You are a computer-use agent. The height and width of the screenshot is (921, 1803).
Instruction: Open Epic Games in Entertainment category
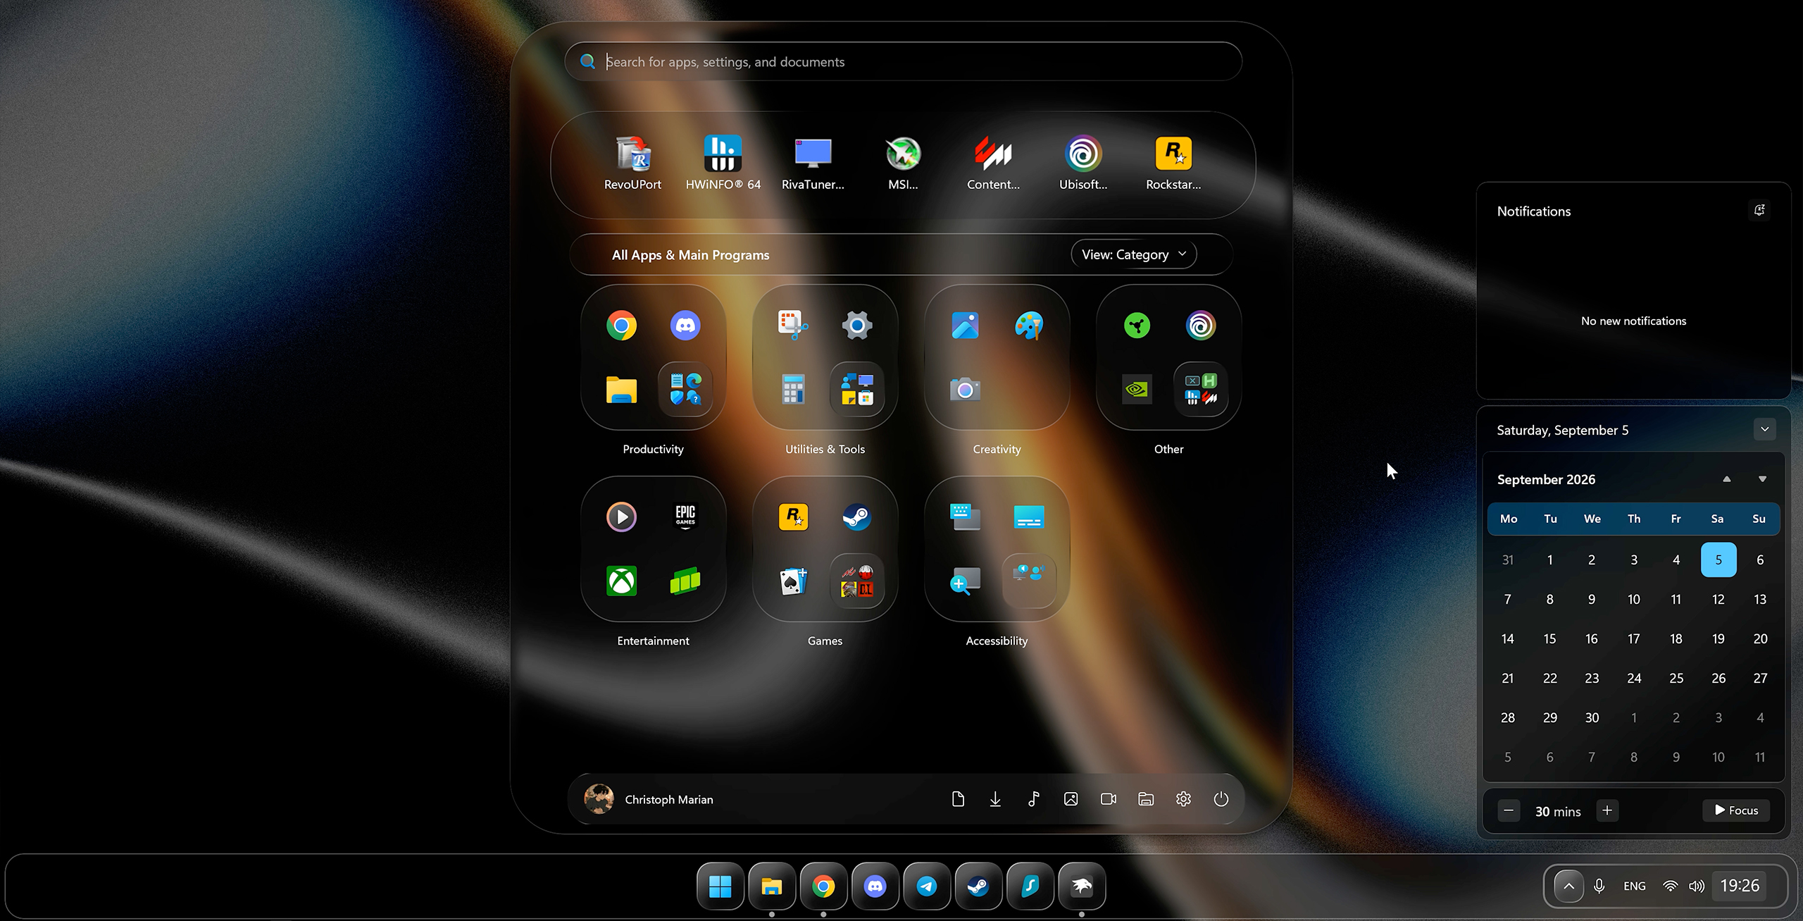point(685,517)
